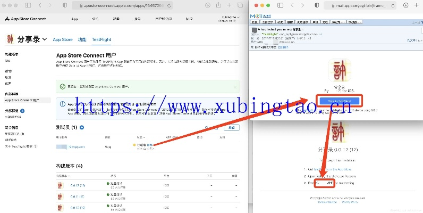
Task: Open a new tab in the QQ Mail window
Action: click(416, 5)
